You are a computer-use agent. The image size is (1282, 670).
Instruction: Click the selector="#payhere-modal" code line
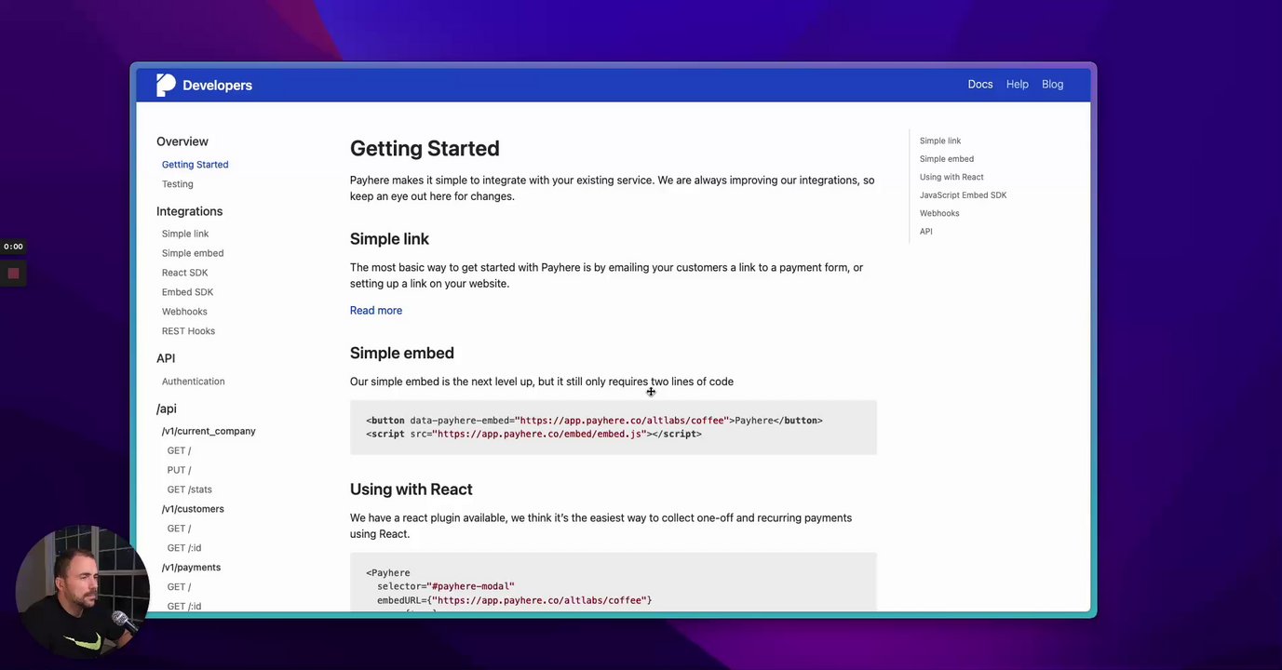tap(445, 586)
